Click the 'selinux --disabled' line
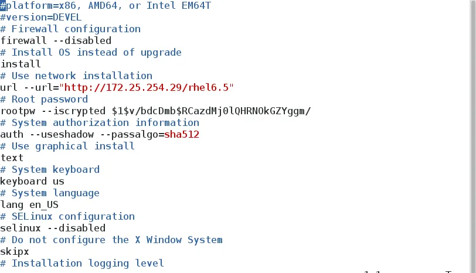Image resolution: width=476 pixels, height=273 pixels. 53,228
